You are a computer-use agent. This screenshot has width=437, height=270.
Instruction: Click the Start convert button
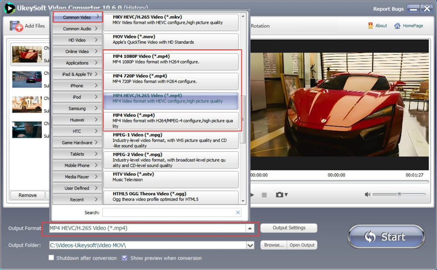tap(386, 237)
